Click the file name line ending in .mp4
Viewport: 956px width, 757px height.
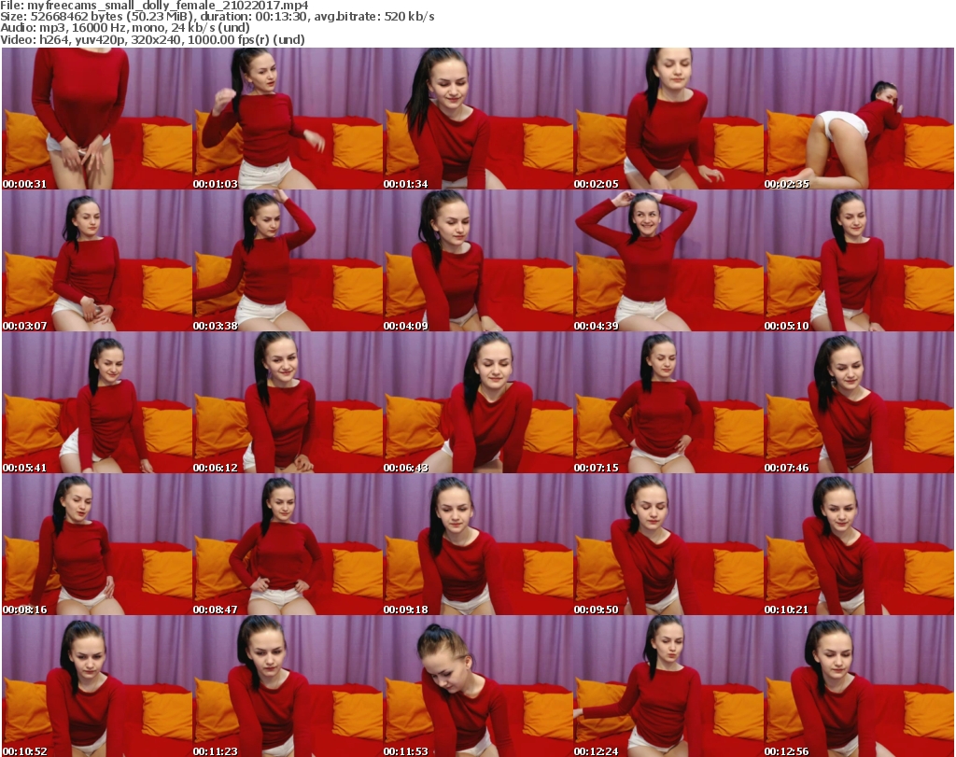click(154, 6)
